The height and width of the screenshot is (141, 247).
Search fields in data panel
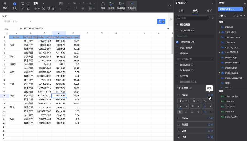tap(234, 15)
